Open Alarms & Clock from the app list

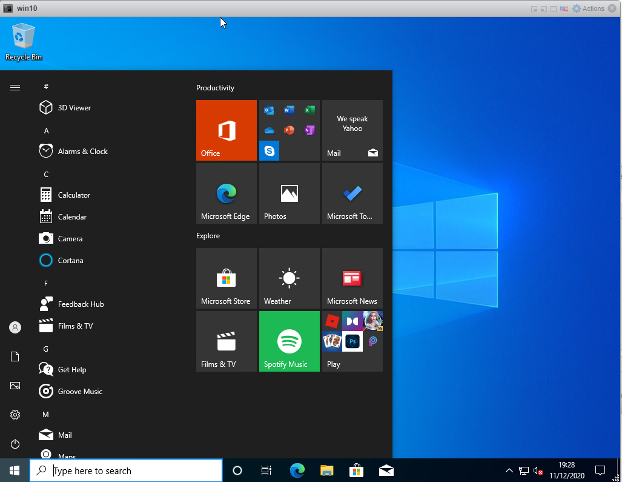coord(82,151)
